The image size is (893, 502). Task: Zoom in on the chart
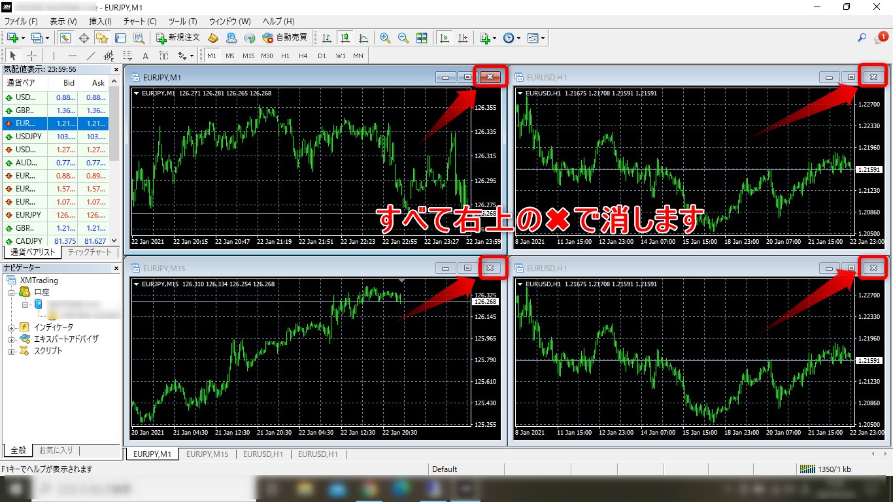pyautogui.click(x=385, y=38)
